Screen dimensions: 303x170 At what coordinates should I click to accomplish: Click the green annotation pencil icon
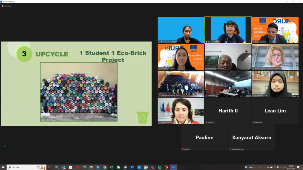pos(5,146)
